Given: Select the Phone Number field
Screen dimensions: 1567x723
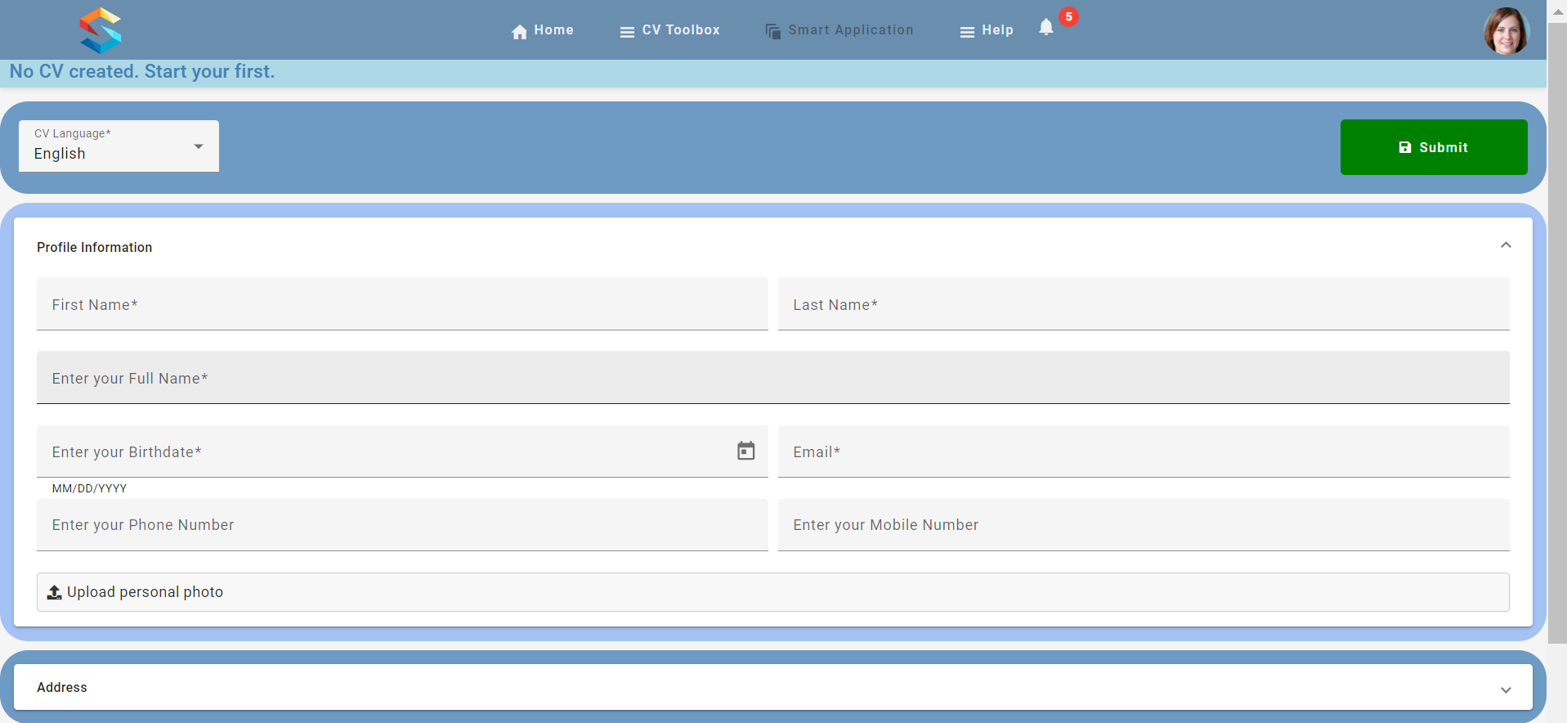Looking at the screenshot, I should click(x=402, y=525).
